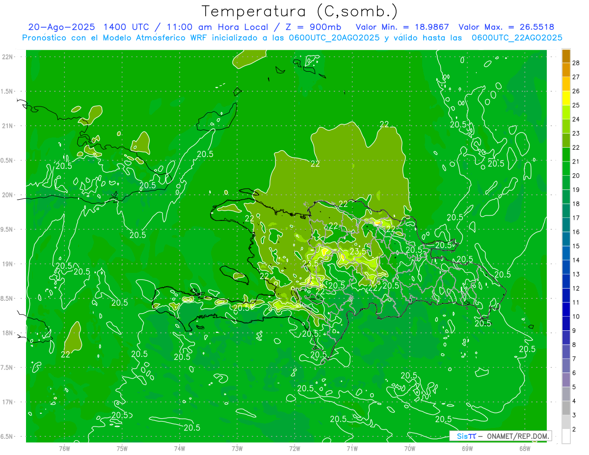Click colour scale value '28'
The image size is (589, 455).
point(576,63)
